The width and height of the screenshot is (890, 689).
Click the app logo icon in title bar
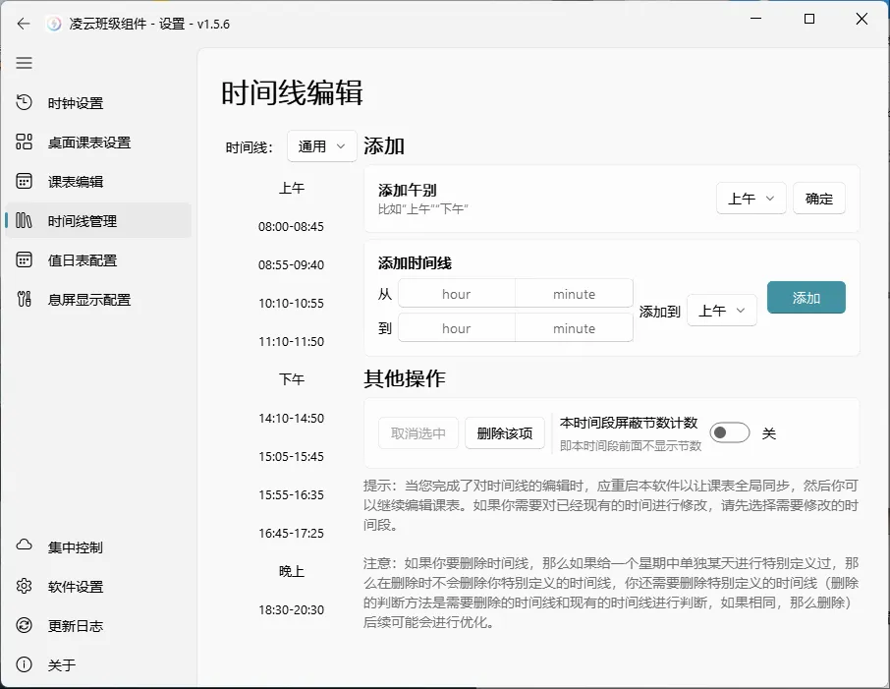pyautogui.click(x=54, y=24)
